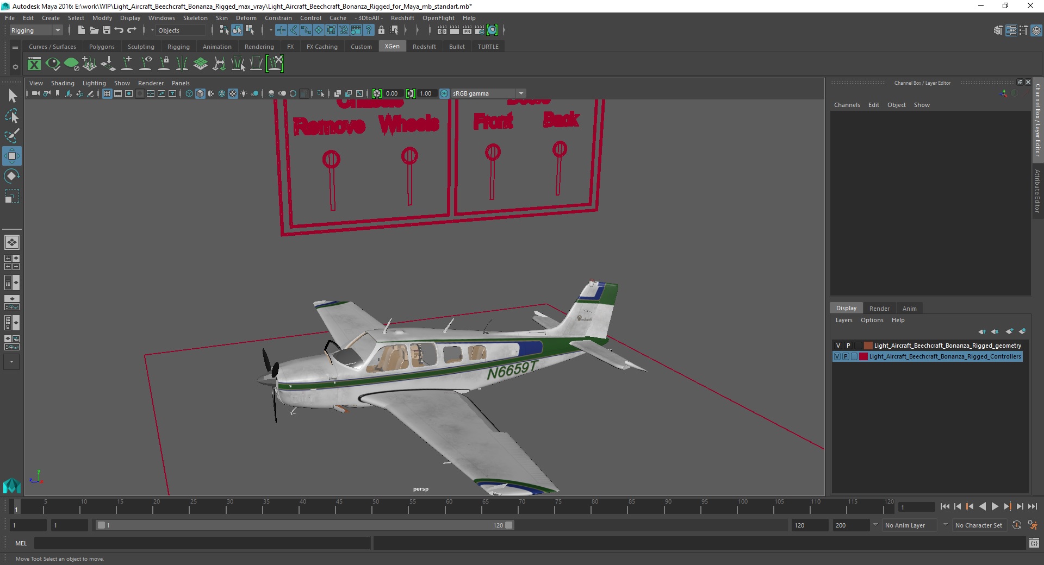Switch to the Polygons shelf tab
This screenshot has width=1044, height=565.
click(102, 47)
